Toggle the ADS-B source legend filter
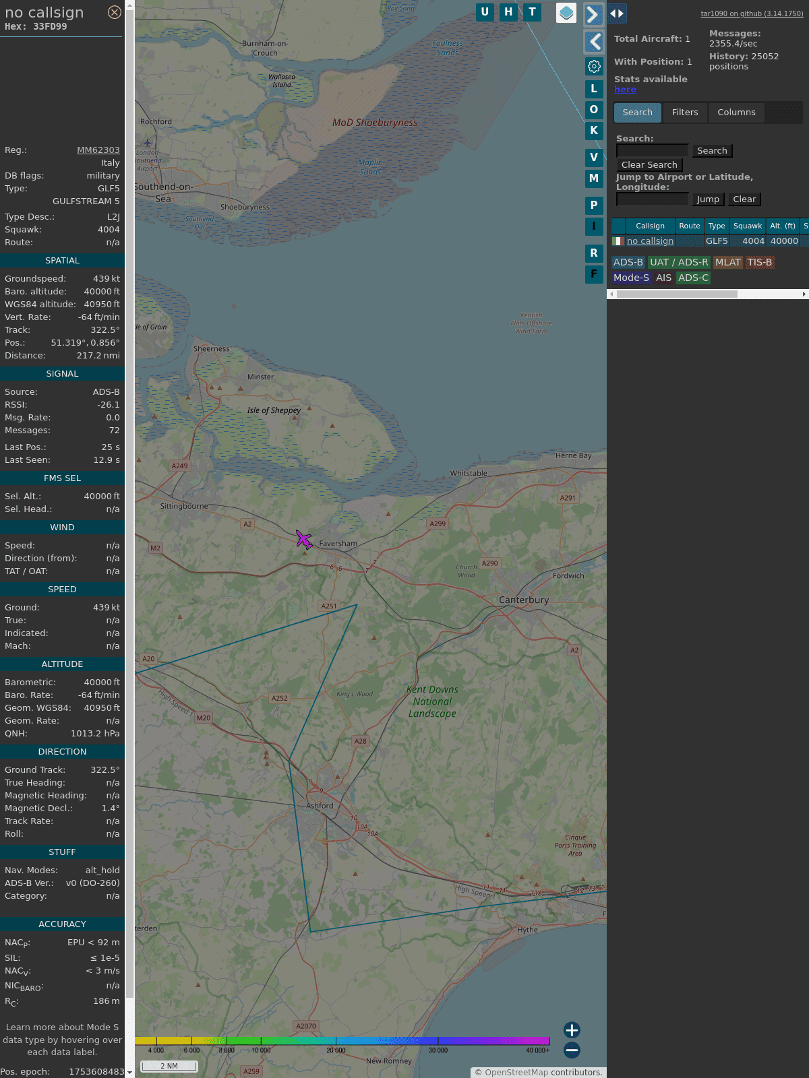Viewport: 809px width, 1078px height. pos(628,263)
